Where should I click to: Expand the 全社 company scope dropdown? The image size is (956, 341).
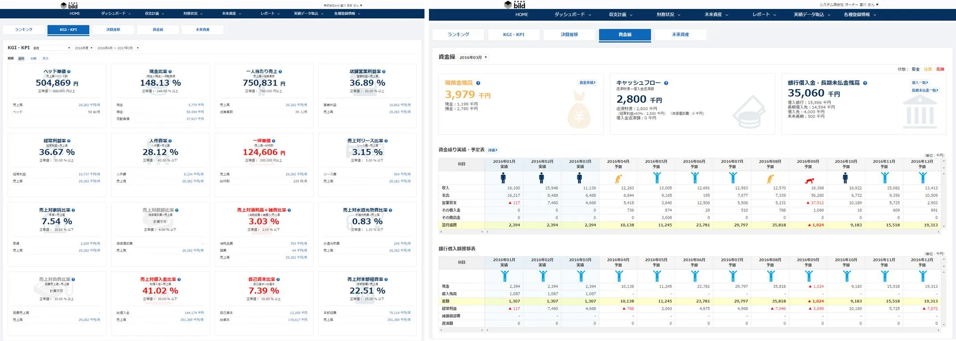click(x=51, y=48)
